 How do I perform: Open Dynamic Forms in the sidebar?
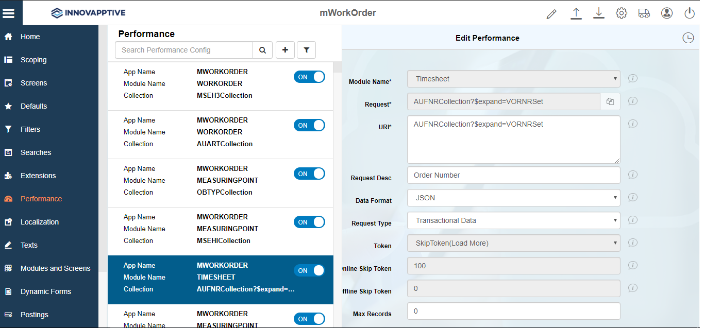point(46,291)
